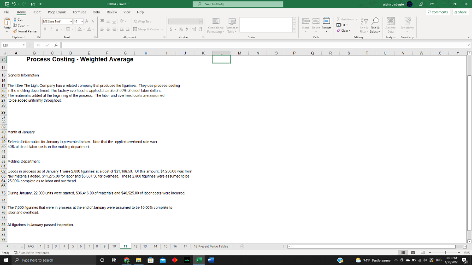Switch to the Review tab
The height and width of the screenshot is (265, 472).
(112, 12)
